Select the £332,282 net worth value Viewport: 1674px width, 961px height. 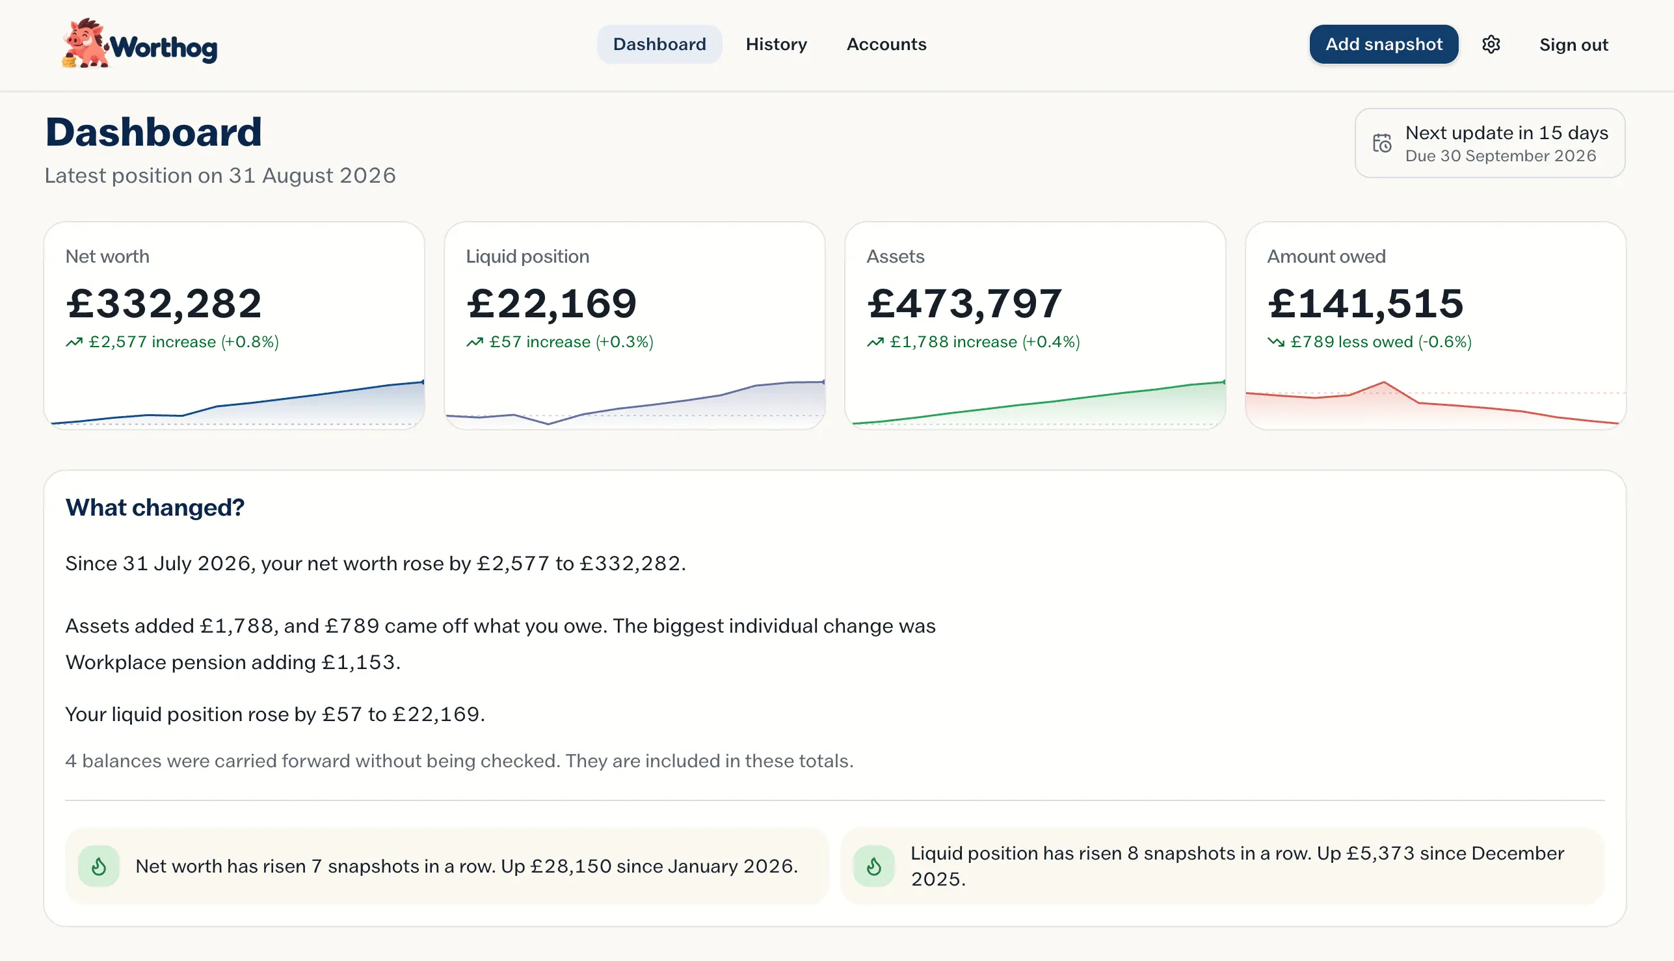(164, 304)
